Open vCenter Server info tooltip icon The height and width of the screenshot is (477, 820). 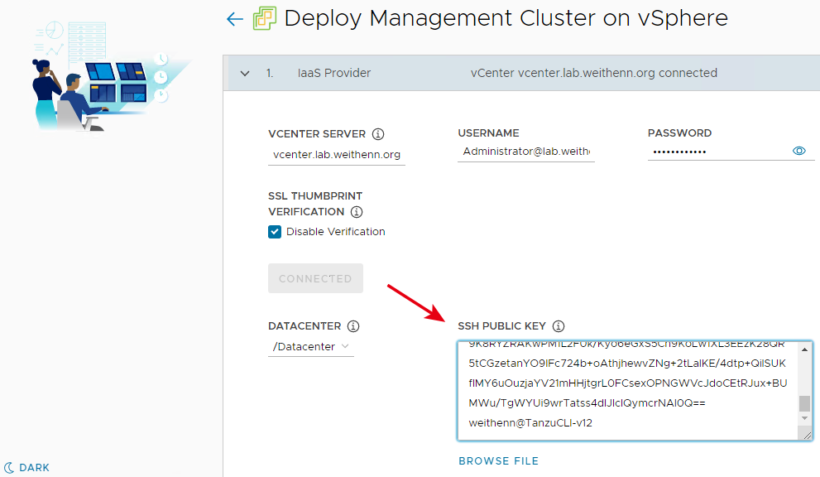click(378, 134)
